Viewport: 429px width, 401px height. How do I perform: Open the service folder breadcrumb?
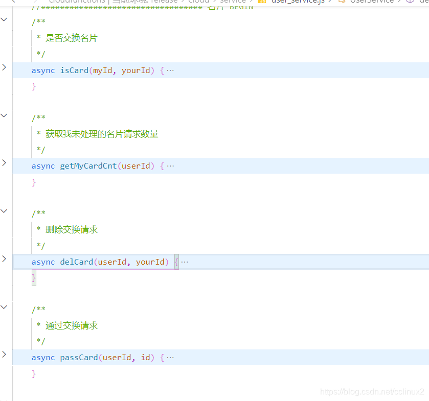click(233, 2)
